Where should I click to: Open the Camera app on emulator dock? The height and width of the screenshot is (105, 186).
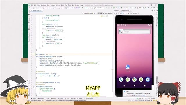pos(148,80)
